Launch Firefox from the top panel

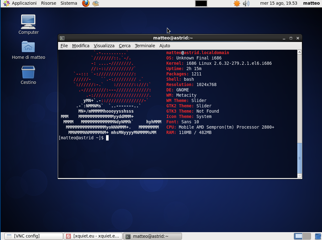tap(85, 3)
